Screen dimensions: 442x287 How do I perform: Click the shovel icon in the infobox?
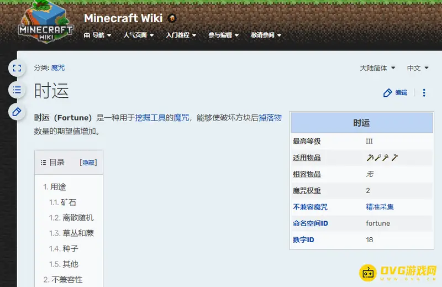point(378,158)
